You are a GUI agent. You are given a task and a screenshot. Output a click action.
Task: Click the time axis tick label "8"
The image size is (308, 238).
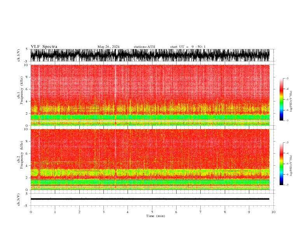tap(225, 212)
